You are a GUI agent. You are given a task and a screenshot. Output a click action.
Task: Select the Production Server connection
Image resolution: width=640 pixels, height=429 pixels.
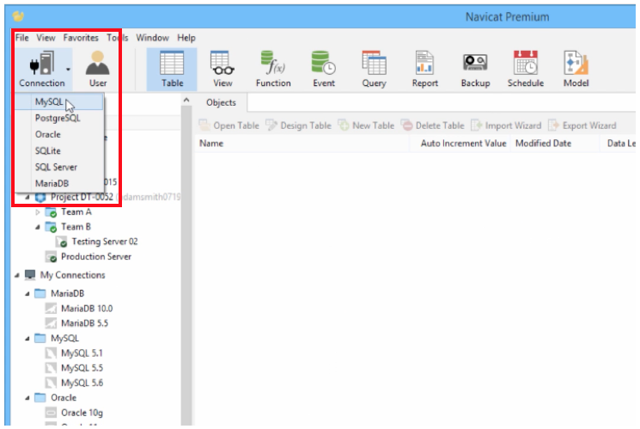point(88,256)
